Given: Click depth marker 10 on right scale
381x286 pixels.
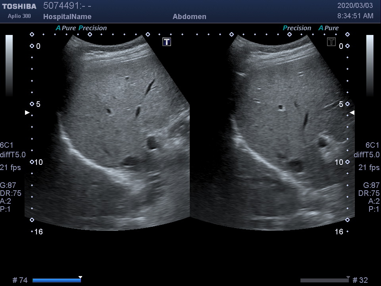Looking at the screenshot, I should click(339, 162).
